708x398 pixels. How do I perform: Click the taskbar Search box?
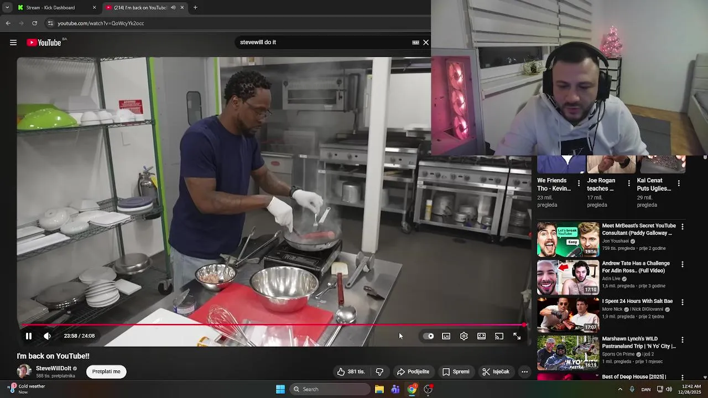click(330, 389)
